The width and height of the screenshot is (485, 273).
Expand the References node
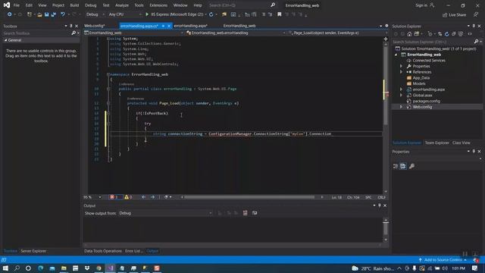point(401,72)
